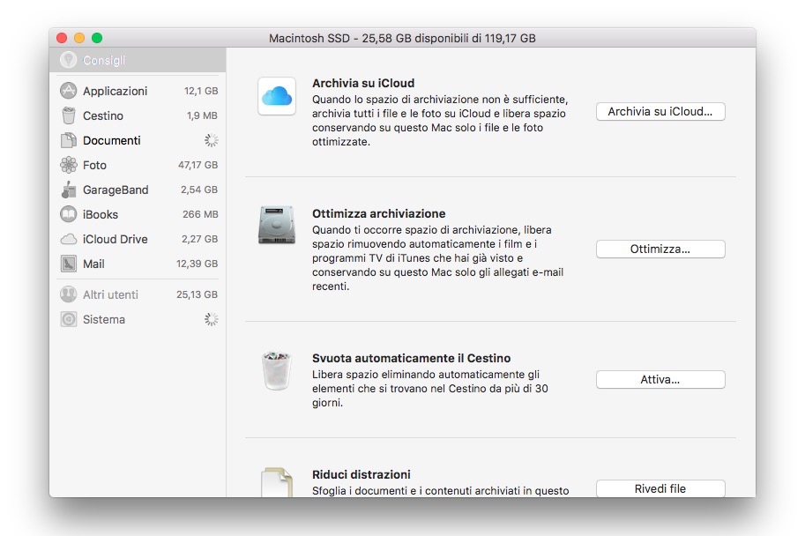Select Altri utenti in the sidebar
The image size is (805, 536).
[138, 294]
